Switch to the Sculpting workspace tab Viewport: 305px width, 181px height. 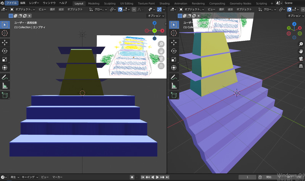point(110,3)
